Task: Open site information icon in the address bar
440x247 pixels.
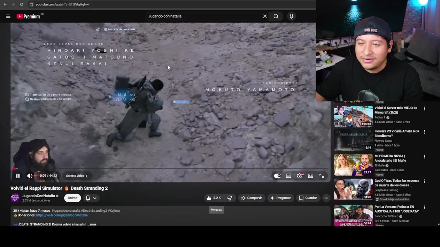Action: [x=31, y=4]
